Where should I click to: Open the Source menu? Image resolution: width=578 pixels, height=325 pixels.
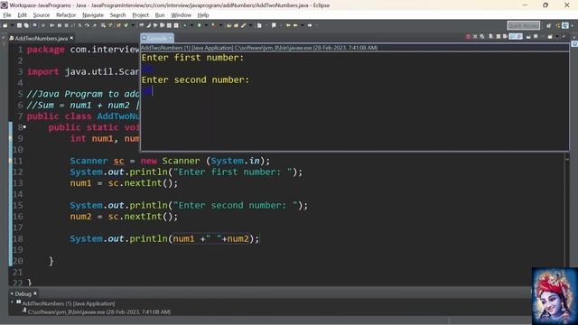pos(42,15)
